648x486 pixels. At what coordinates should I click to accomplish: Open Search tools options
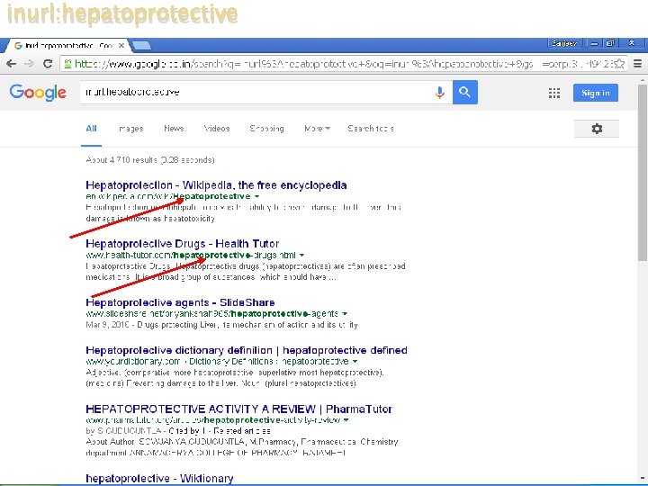[x=370, y=129]
